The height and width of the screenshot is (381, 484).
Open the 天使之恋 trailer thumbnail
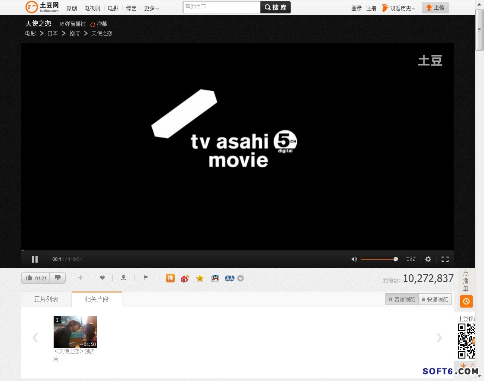75,332
